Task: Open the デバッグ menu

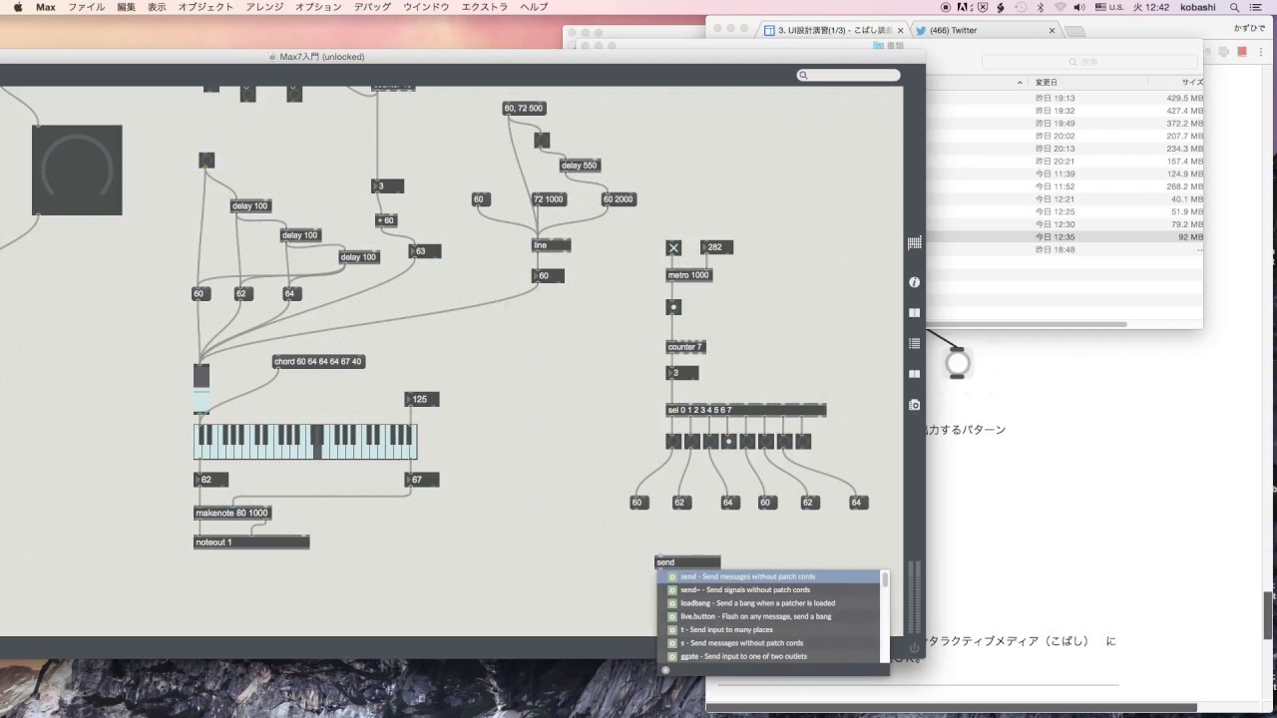Action: pos(373,7)
